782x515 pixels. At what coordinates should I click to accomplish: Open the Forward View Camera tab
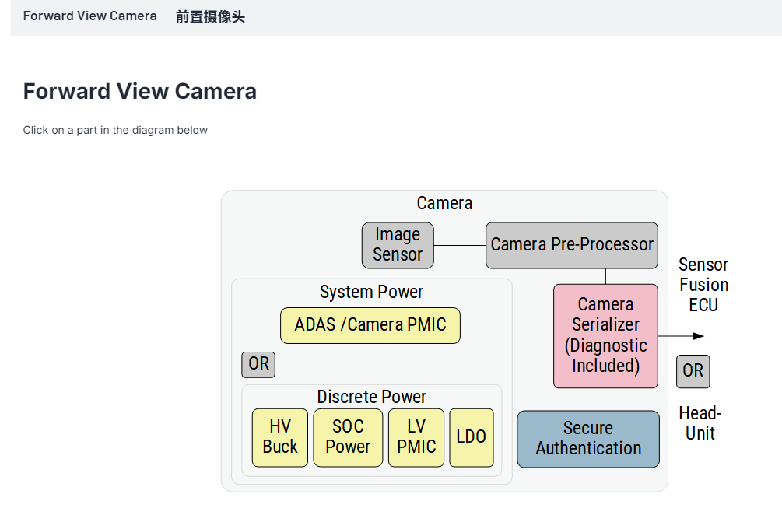coord(89,16)
